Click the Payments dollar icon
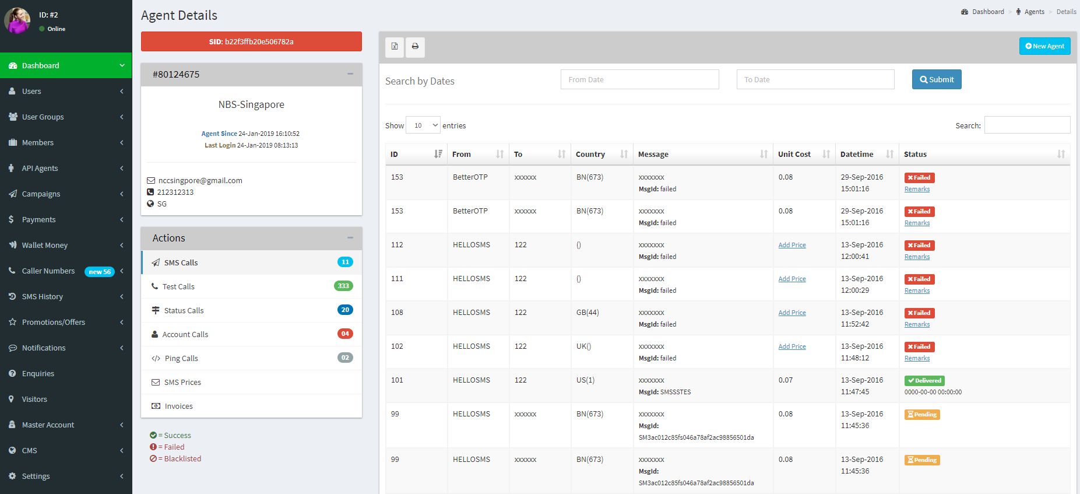 11,219
